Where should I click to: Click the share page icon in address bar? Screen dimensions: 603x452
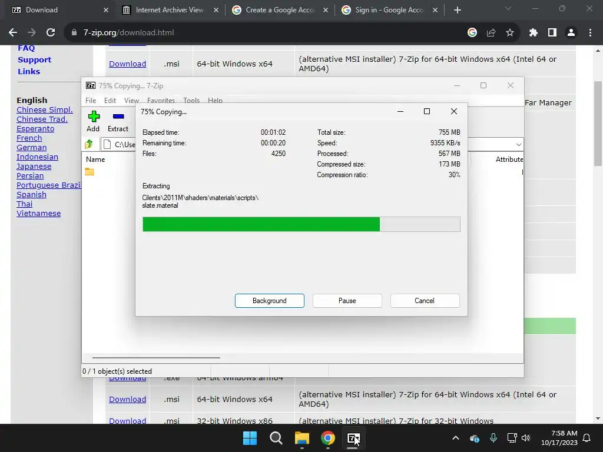tap(491, 33)
